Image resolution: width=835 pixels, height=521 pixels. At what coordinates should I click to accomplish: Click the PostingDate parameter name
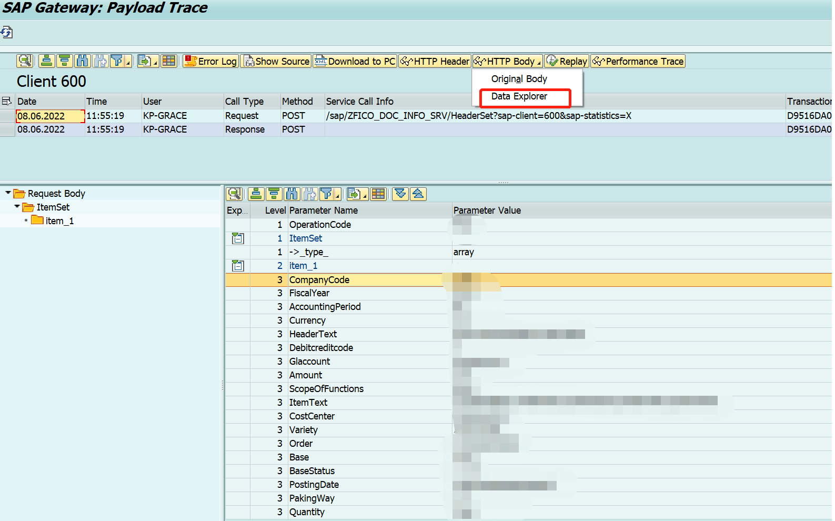click(x=314, y=485)
